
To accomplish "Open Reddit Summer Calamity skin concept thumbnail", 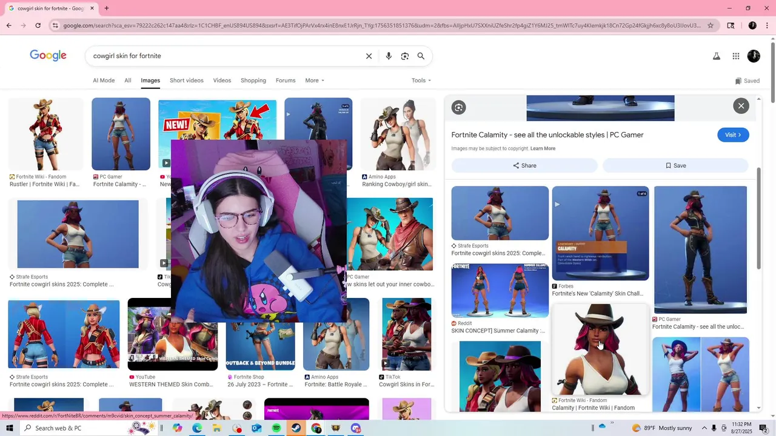I will click(500, 291).
